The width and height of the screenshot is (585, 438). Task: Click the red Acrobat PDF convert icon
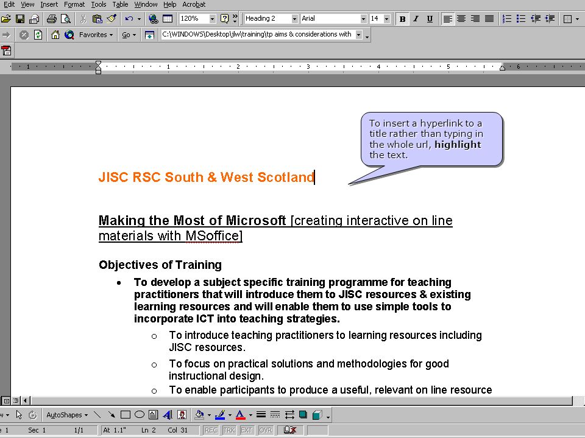(6, 51)
